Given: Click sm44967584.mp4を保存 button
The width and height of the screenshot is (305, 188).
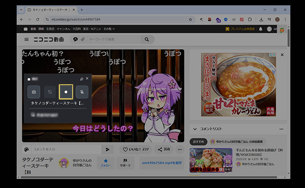Looking at the screenshot, I should (x=162, y=163).
